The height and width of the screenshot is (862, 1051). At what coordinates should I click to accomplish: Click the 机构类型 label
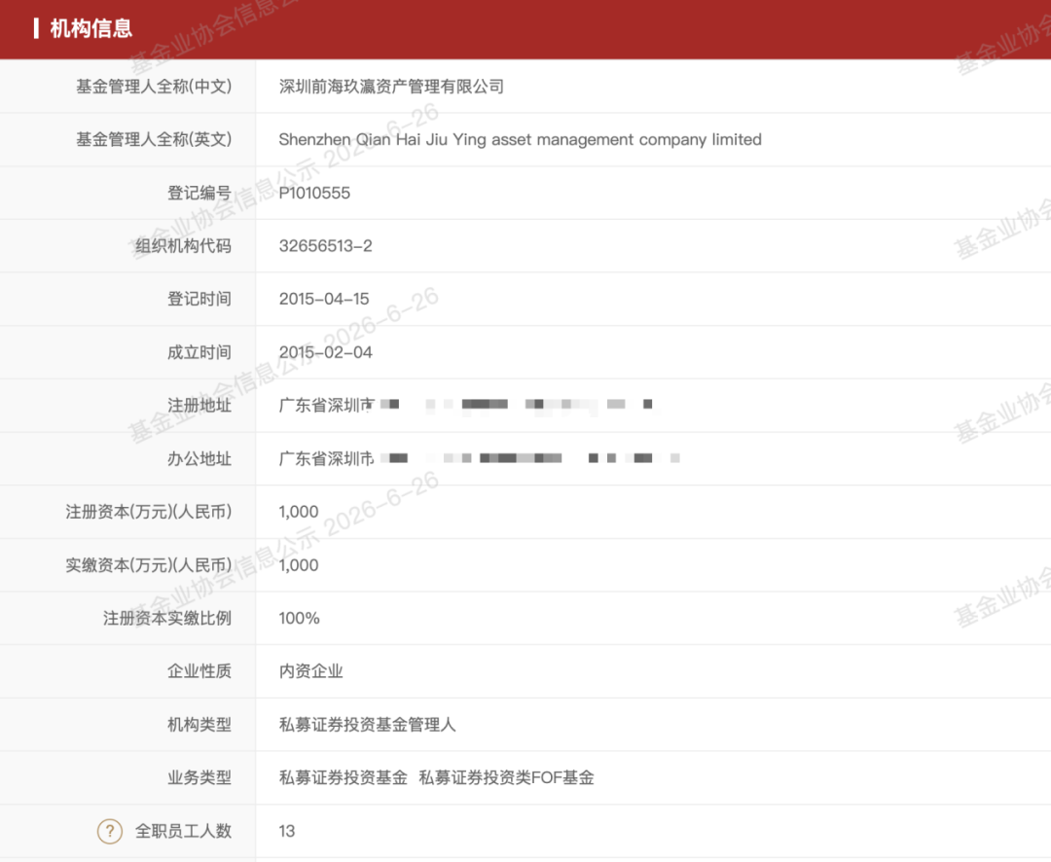199,725
